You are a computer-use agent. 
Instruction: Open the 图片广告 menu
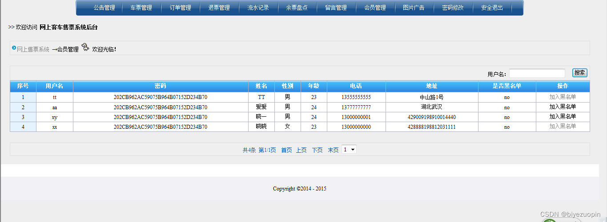pyautogui.click(x=414, y=8)
